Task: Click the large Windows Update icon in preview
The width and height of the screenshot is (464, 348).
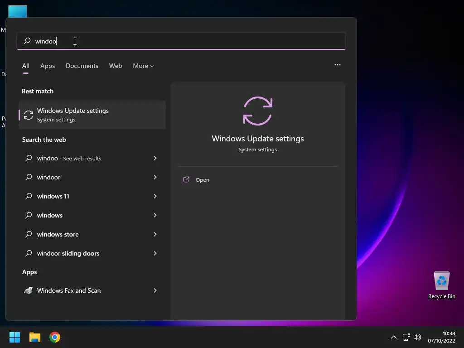Action: tap(257, 111)
